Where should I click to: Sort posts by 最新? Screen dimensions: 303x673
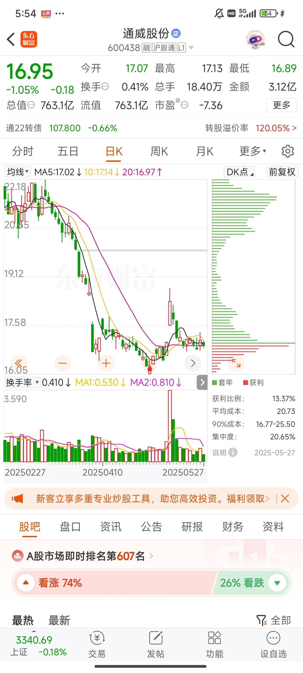point(59,620)
